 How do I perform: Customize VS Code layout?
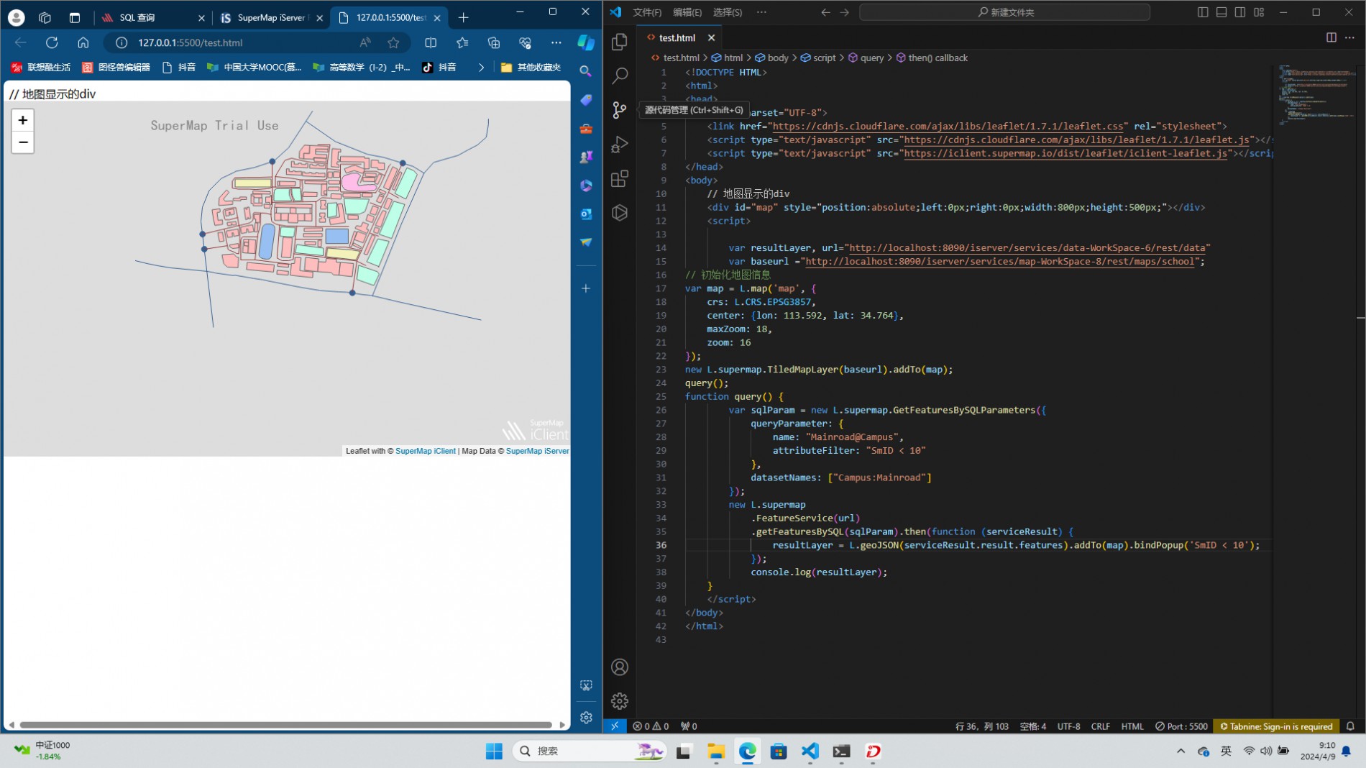(1258, 12)
